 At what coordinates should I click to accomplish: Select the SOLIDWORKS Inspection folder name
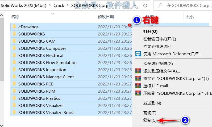click(x=42, y=70)
